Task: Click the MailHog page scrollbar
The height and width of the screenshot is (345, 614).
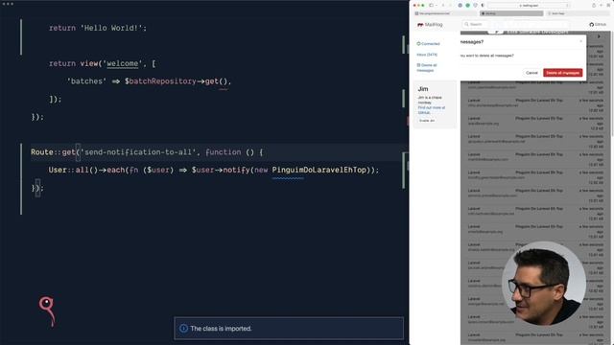Action: (x=612, y=83)
